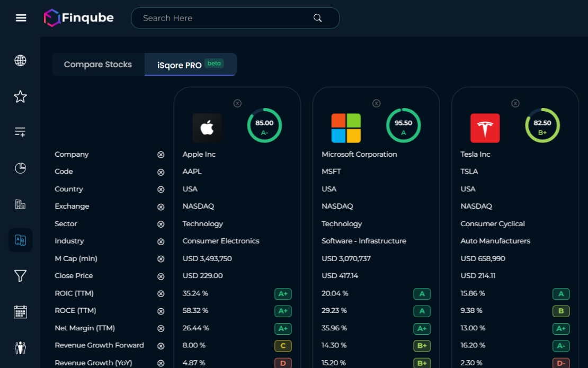Click Apple's Net Margin A+ badge
This screenshot has width=588, height=368.
point(283,329)
